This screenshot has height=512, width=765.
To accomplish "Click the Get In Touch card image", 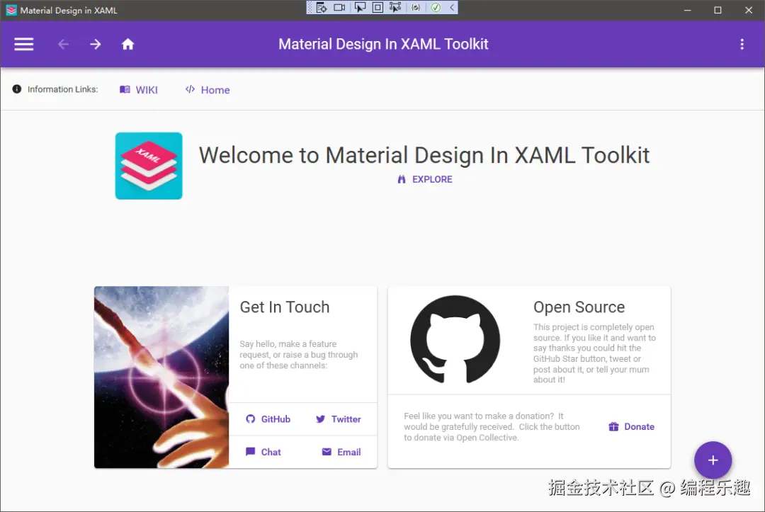I will pyautogui.click(x=161, y=377).
